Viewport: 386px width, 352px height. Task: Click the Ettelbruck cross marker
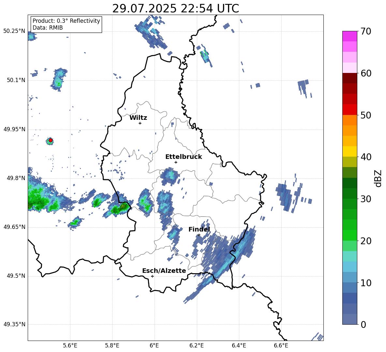(x=176, y=162)
